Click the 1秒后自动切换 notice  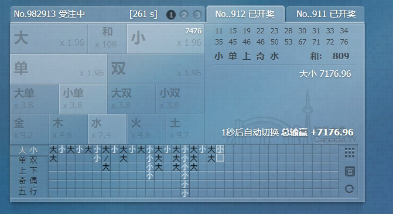click(x=250, y=133)
